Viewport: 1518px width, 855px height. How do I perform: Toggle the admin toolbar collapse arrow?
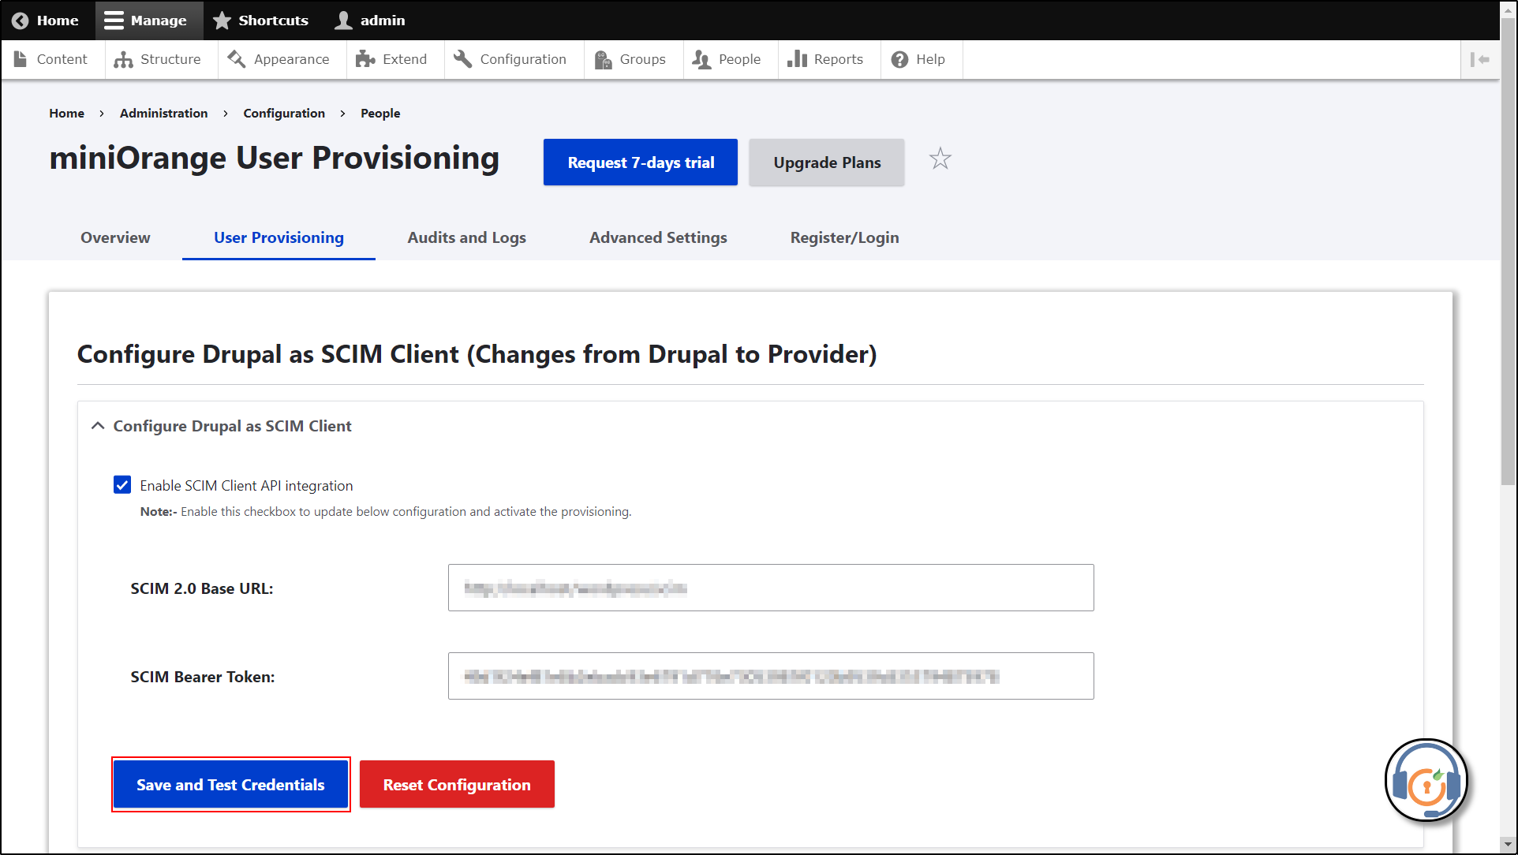point(1482,59)
